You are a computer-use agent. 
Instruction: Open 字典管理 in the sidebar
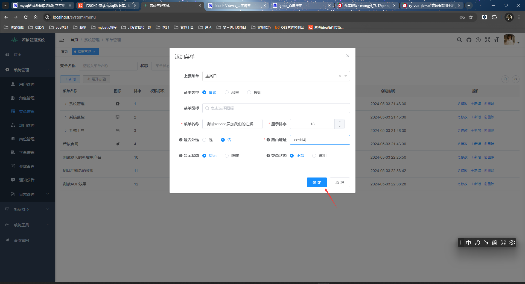coord(27,153)
